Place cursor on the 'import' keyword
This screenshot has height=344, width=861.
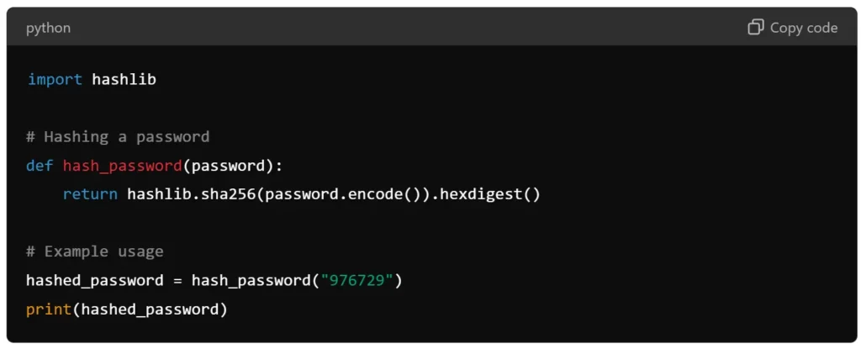point(55,80)
